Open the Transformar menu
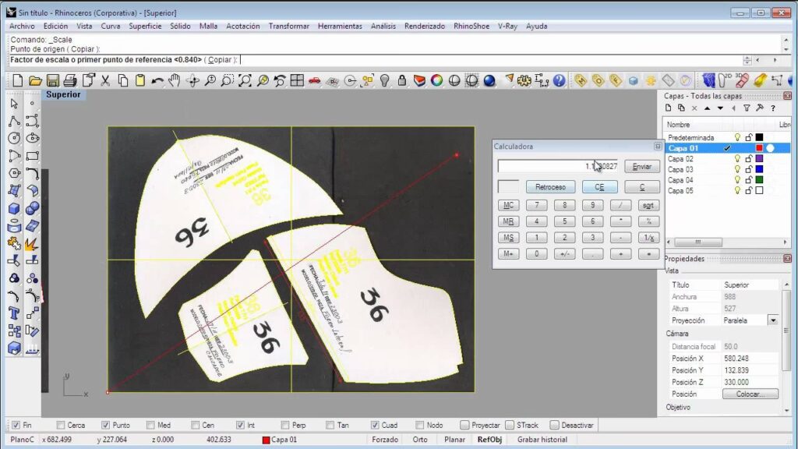 (x=288, y=26)
